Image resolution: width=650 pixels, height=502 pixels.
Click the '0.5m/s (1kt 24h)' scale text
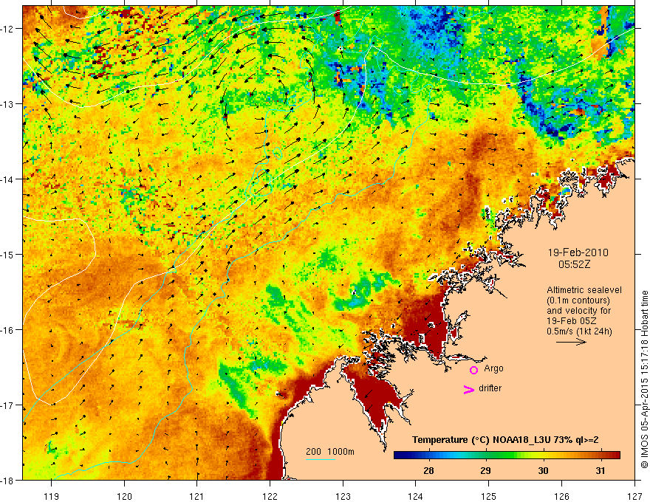pyautogui.click(x=579, y=331)
